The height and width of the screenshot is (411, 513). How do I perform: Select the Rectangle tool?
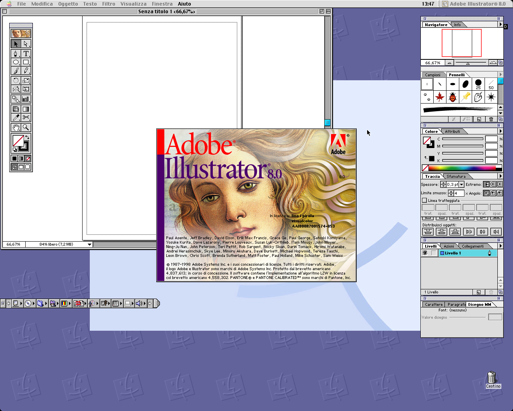coord(26,62)
